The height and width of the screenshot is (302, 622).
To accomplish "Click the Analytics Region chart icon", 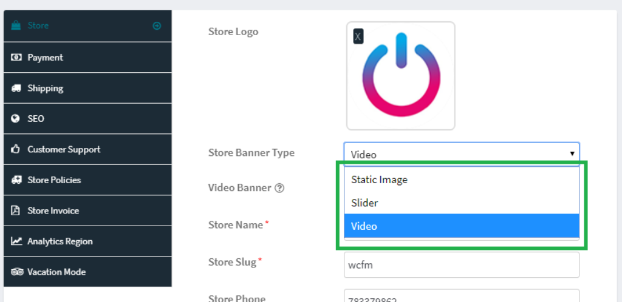I will point(16,241).
